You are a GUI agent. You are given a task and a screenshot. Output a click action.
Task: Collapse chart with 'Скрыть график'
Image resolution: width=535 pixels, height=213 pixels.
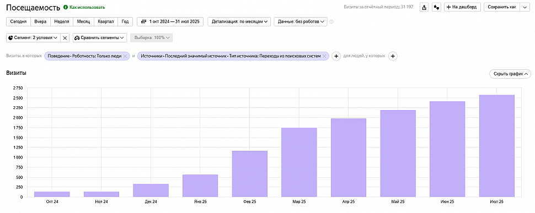pyautogui.click(x=510, y=74)
